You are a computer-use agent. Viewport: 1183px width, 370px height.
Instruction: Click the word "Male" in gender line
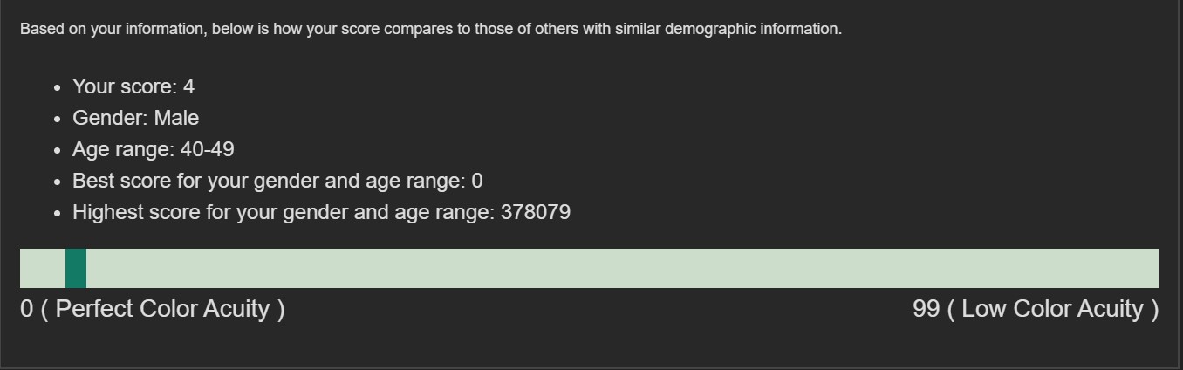point(177,118)
